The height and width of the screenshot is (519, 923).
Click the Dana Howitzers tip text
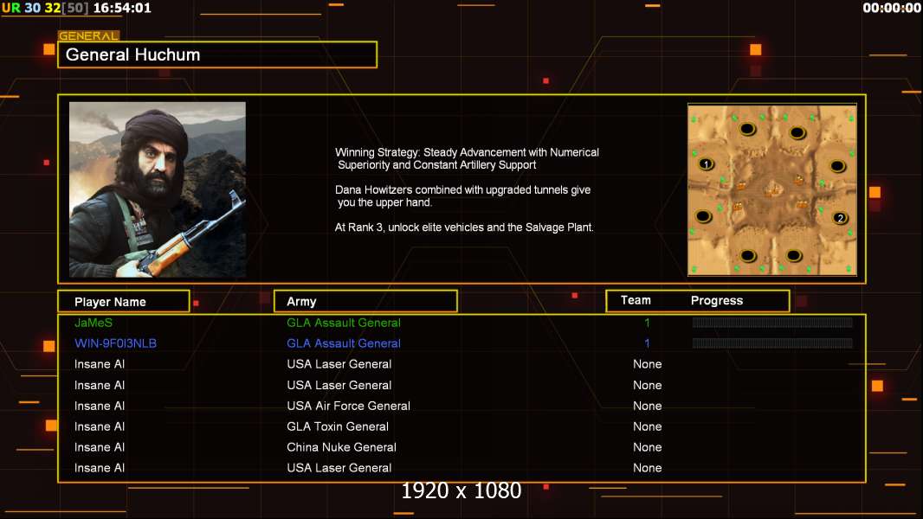[462, 195]
